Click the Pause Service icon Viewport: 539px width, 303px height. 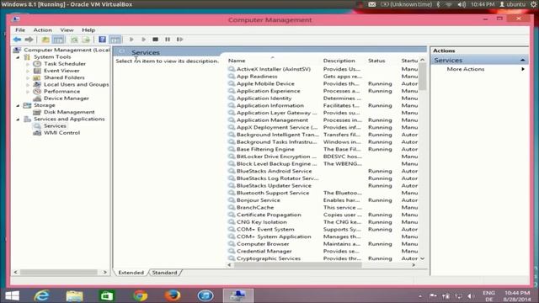pyautogui.click(x=168, y=40)
